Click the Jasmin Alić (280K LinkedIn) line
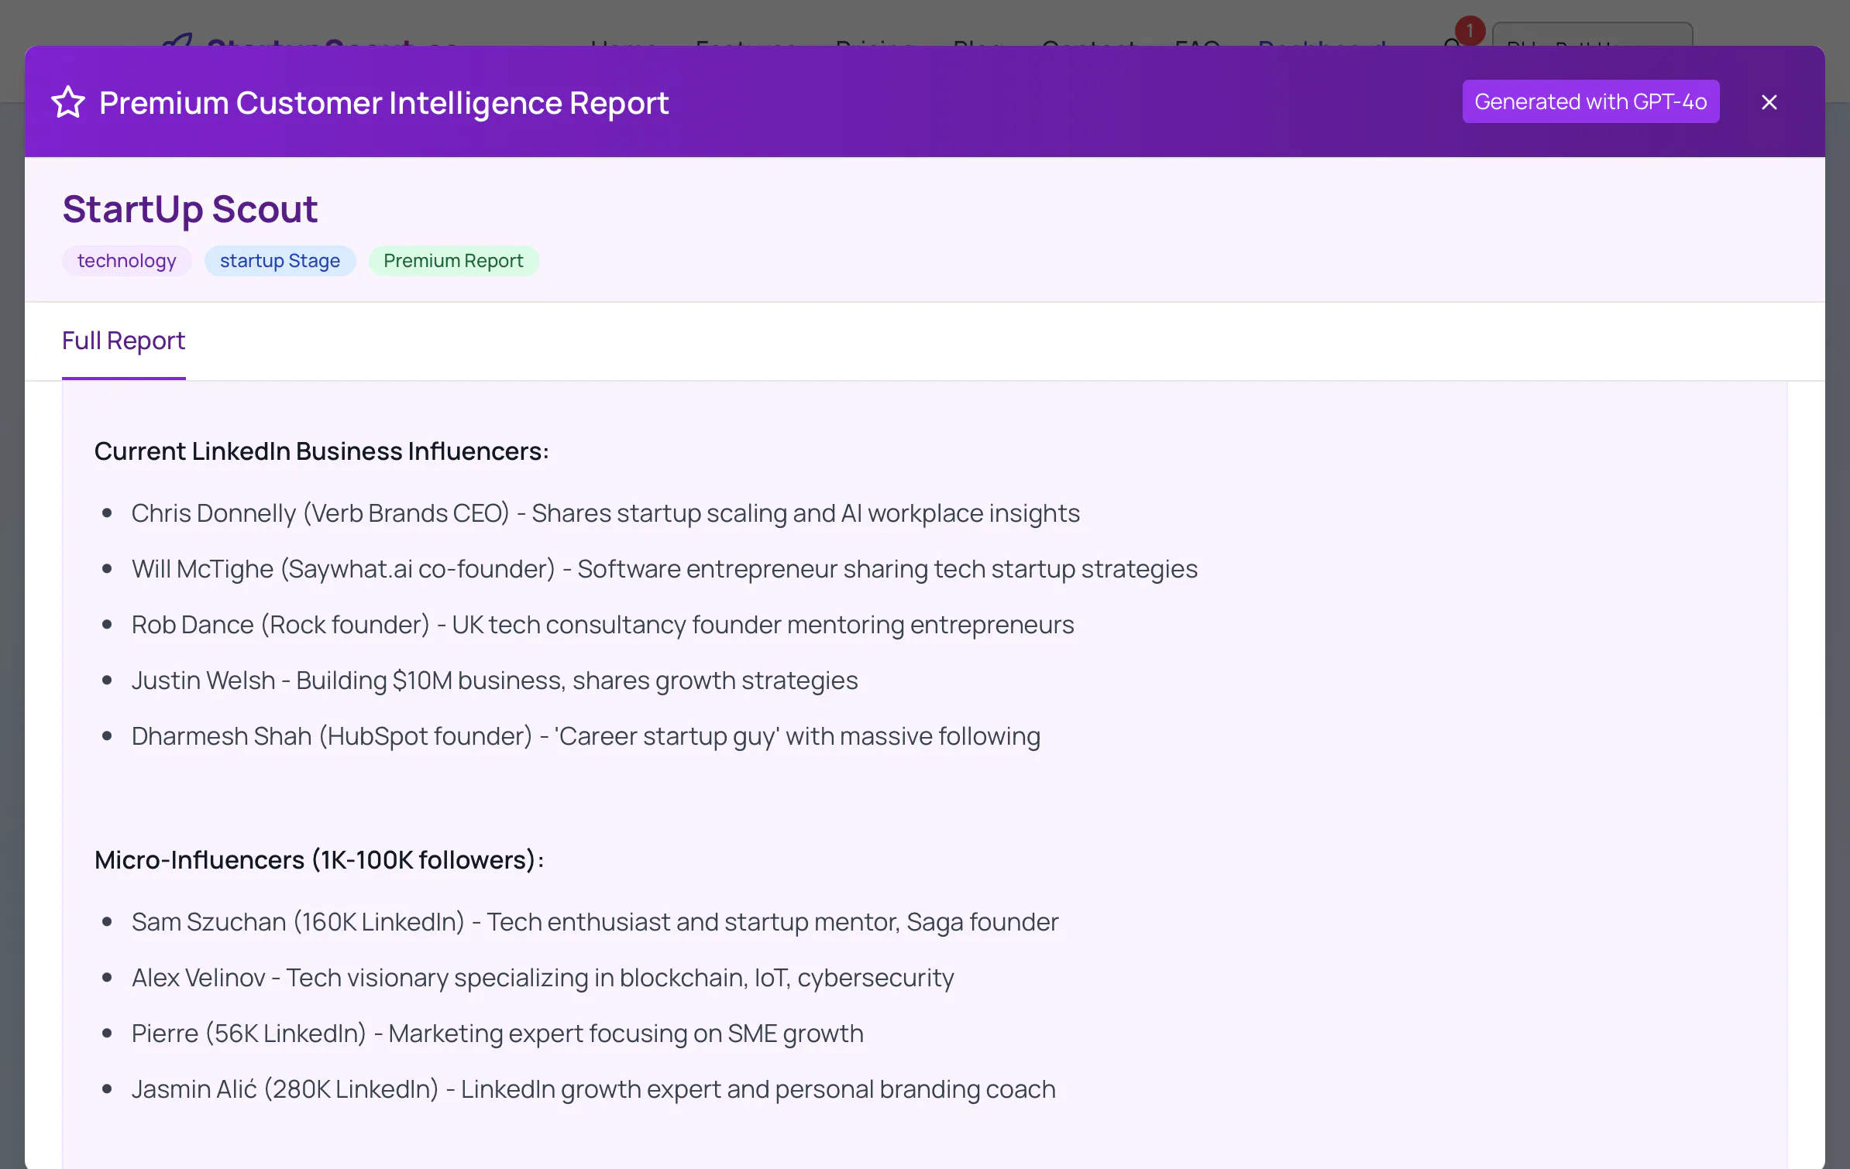Screen dimensions: 1850x1169 [593, 1088]
